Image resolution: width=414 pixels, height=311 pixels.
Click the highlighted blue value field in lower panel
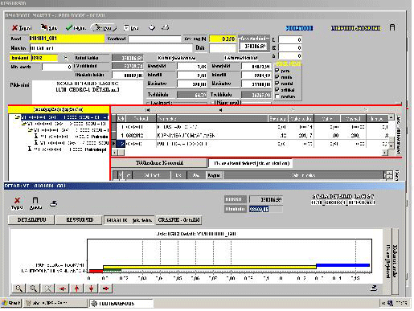point(265,209)
